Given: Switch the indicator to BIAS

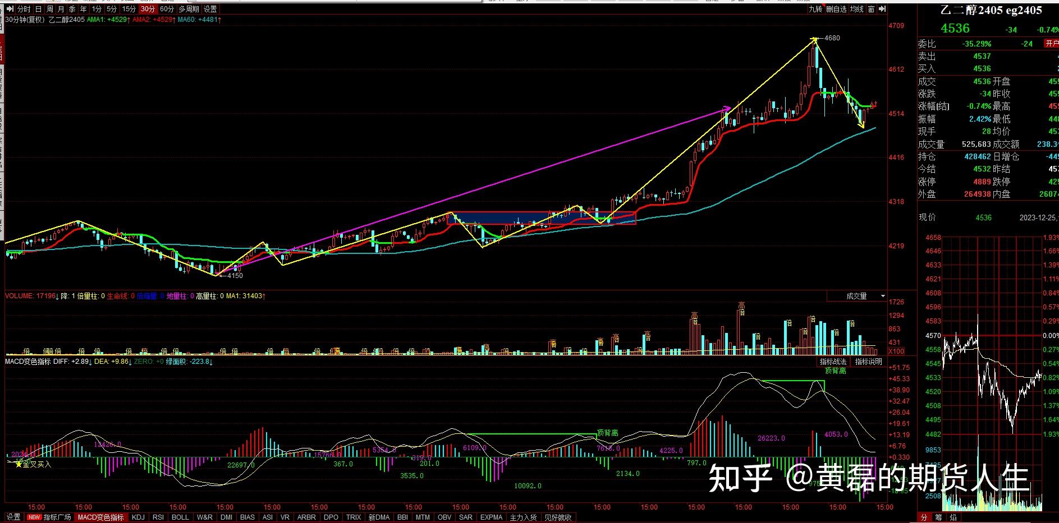Looking at the screenshot, I should coord(247,517).
